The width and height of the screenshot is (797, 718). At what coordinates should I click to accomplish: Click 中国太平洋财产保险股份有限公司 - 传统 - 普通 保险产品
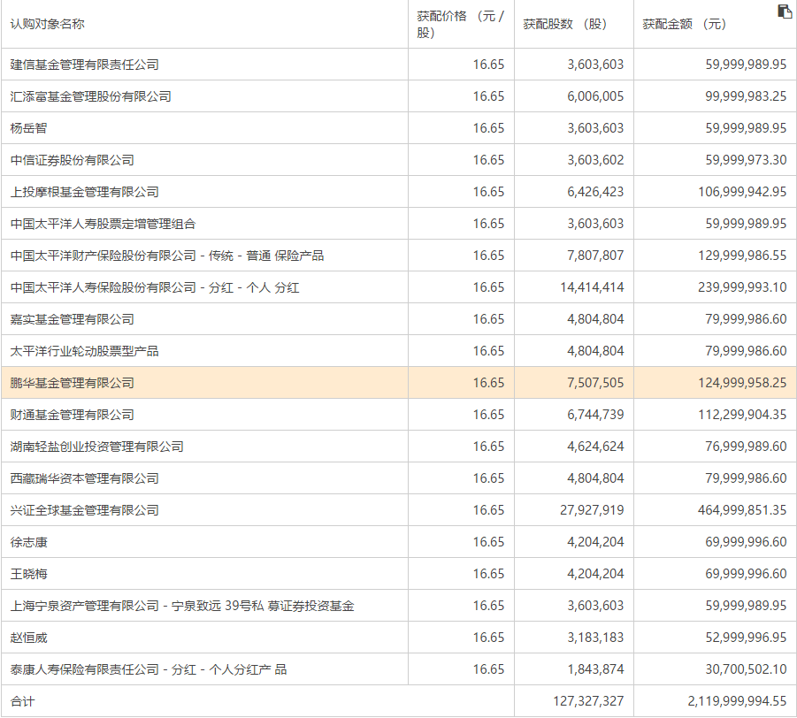pyautogui.click(x=166, y=256)
